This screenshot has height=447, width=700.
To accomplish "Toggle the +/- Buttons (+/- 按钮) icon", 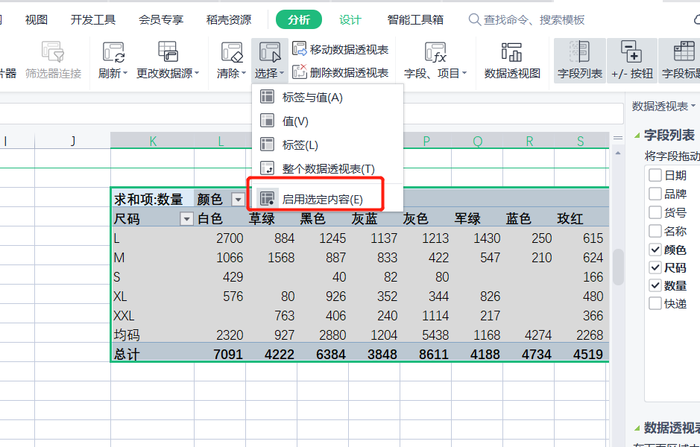I will [631, 51].
